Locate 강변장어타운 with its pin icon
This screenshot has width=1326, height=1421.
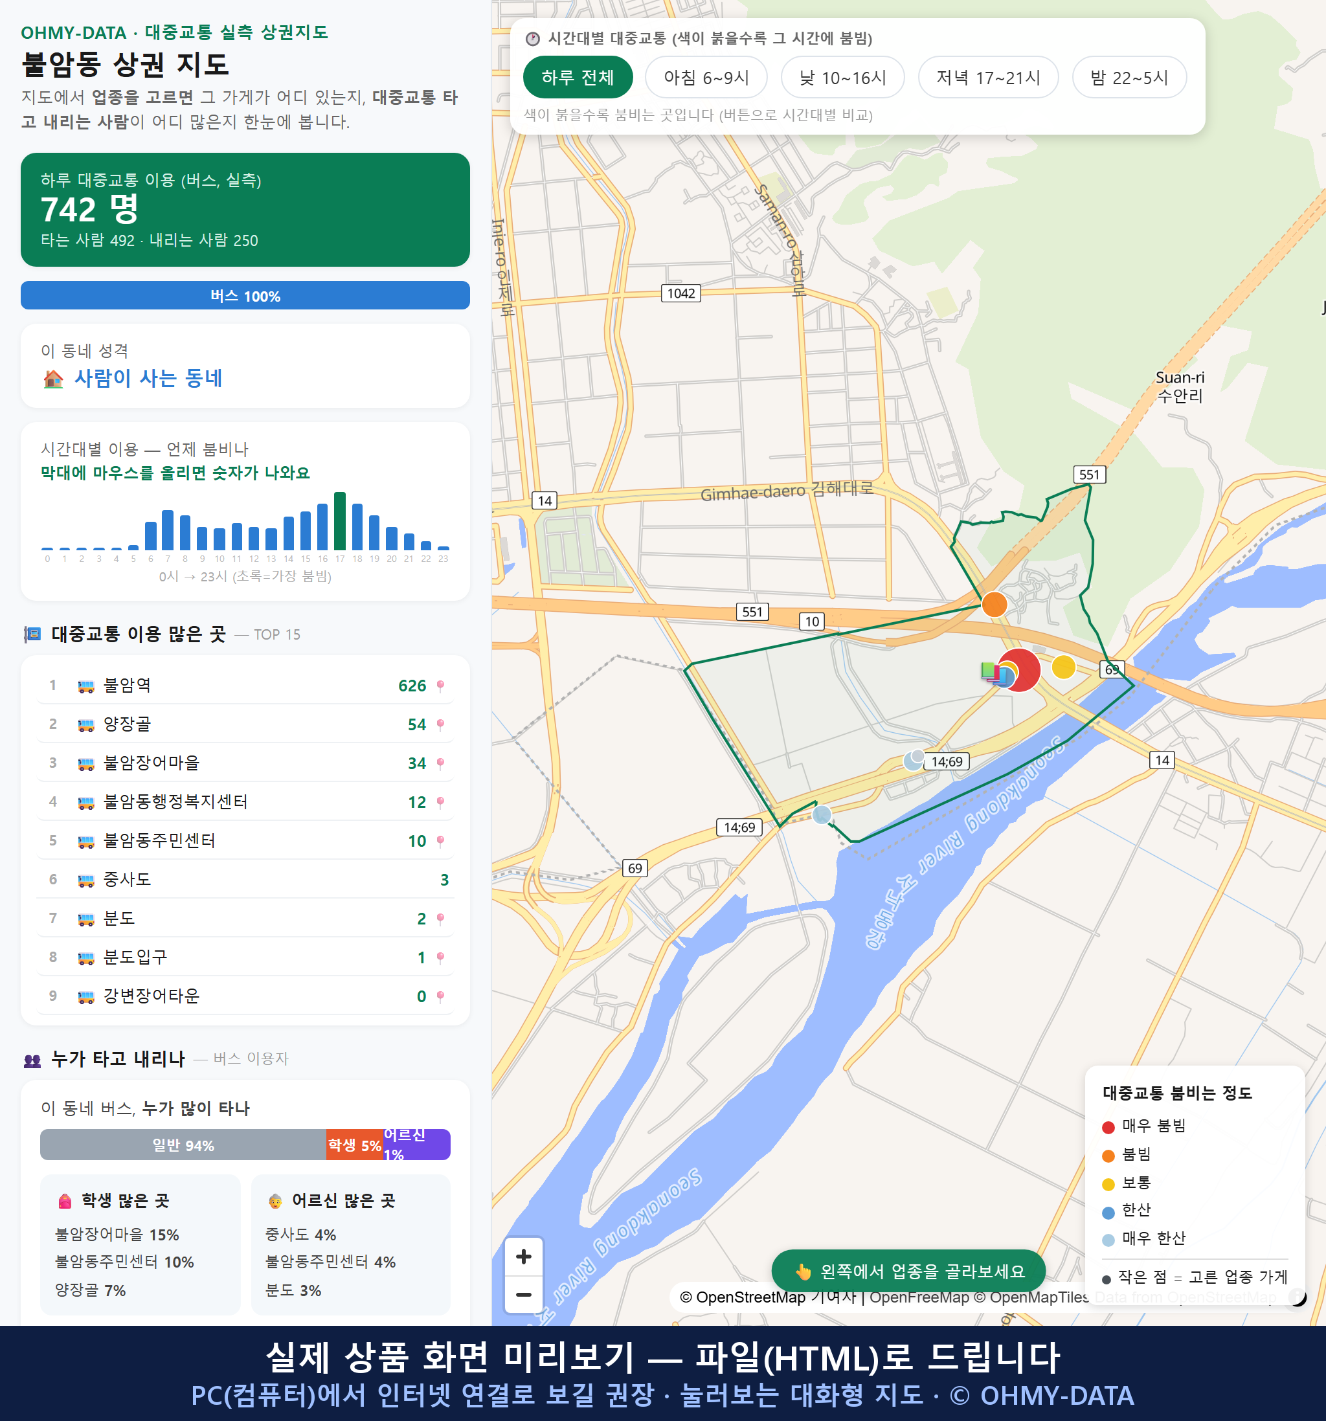tap(440, 996)
